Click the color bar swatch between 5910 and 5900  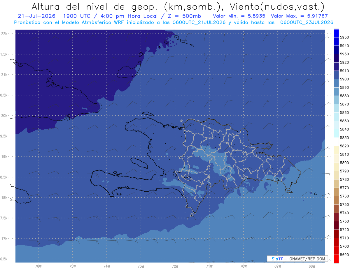tap(336, 75)
